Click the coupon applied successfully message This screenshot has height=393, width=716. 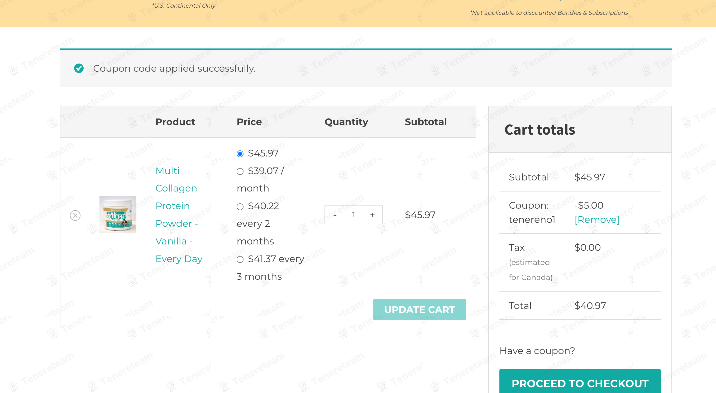[x=174, y=68]
